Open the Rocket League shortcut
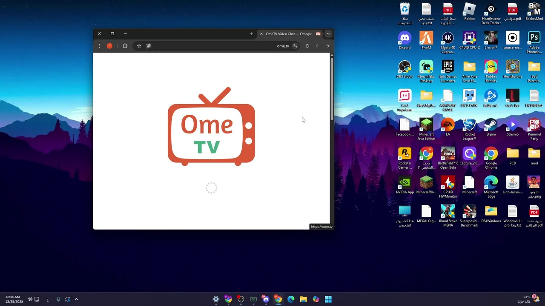The width and height of the screenshot is (545, 306). [470, 129]
